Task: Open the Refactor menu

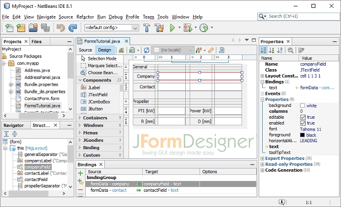Action: click(x=85, y=17)
